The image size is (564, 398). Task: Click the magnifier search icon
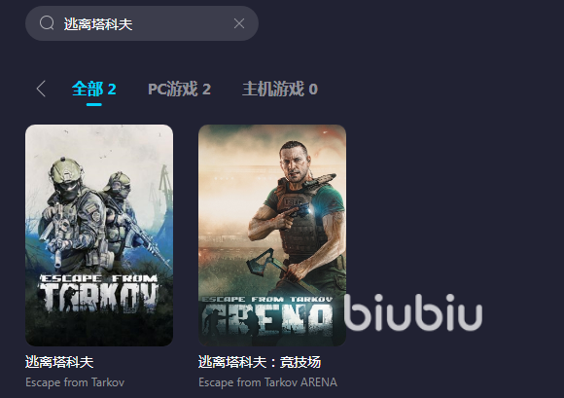click(x=47, y=23)
